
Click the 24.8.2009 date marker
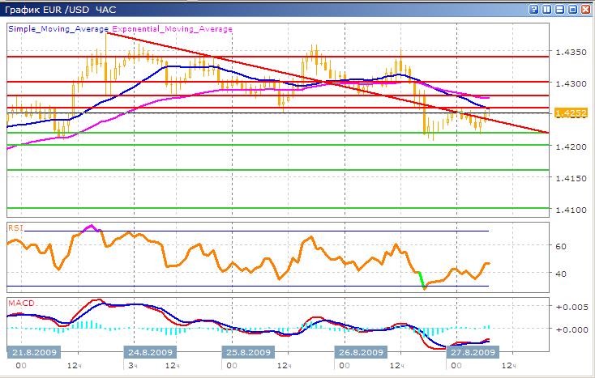pyautogui.click(x=149, y=353)
